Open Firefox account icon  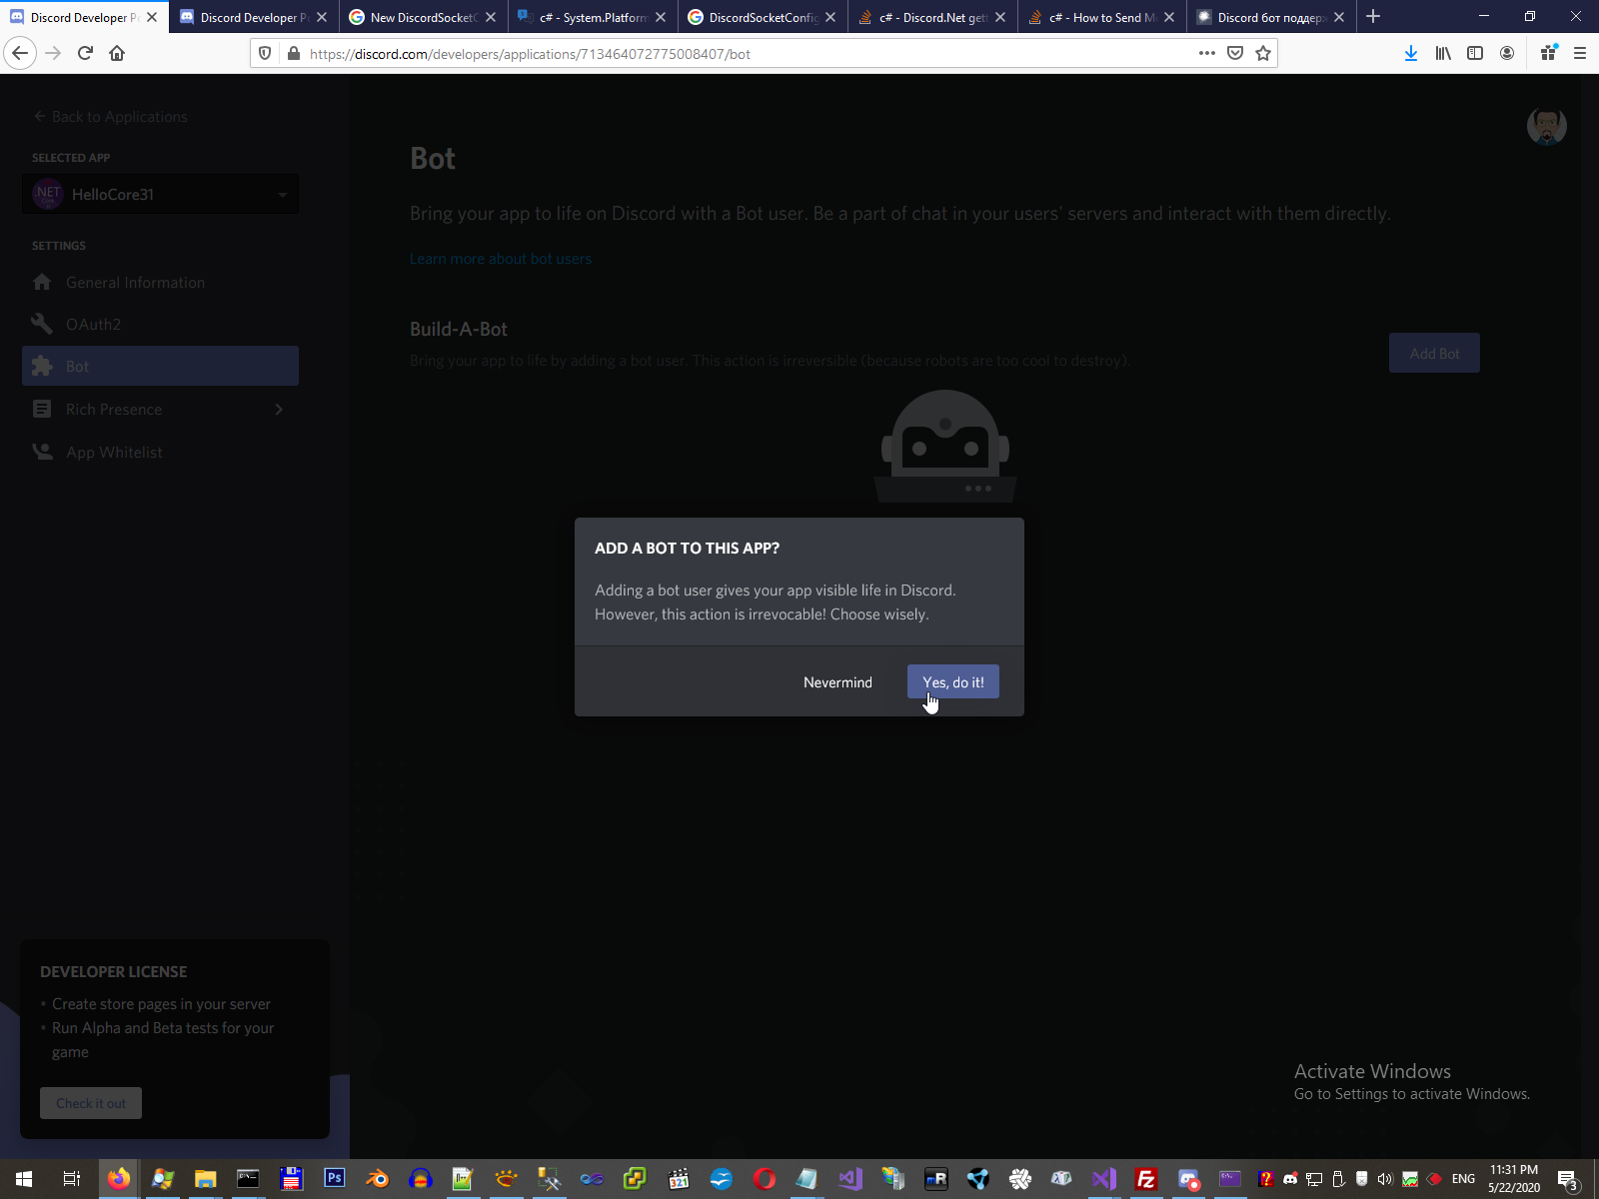[1507, 53]
